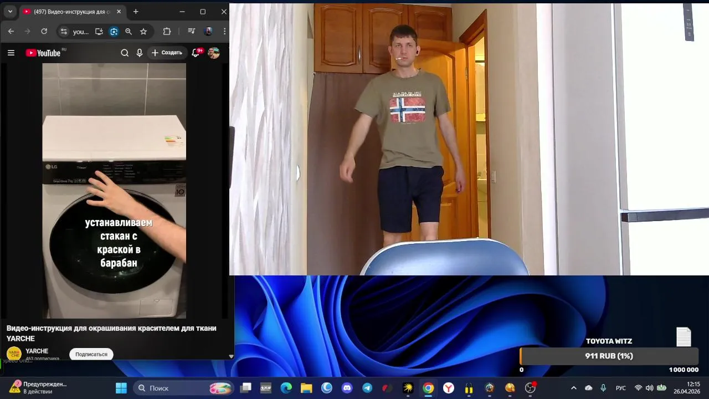Open volume speaker tray icon
The width and height of the screenshot is (709, 399).
pos(649,388)
